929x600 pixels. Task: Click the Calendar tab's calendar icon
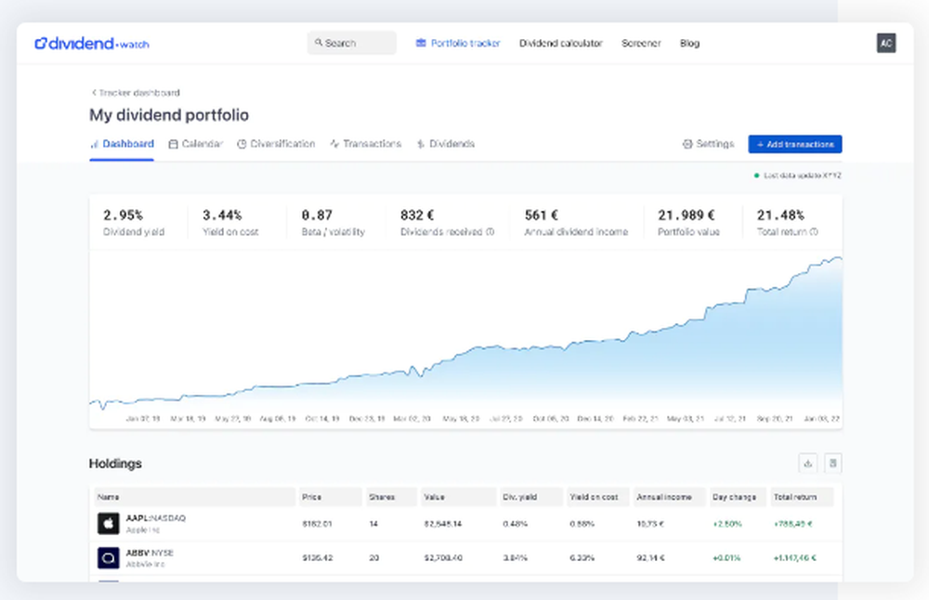[x=172, y=144]
